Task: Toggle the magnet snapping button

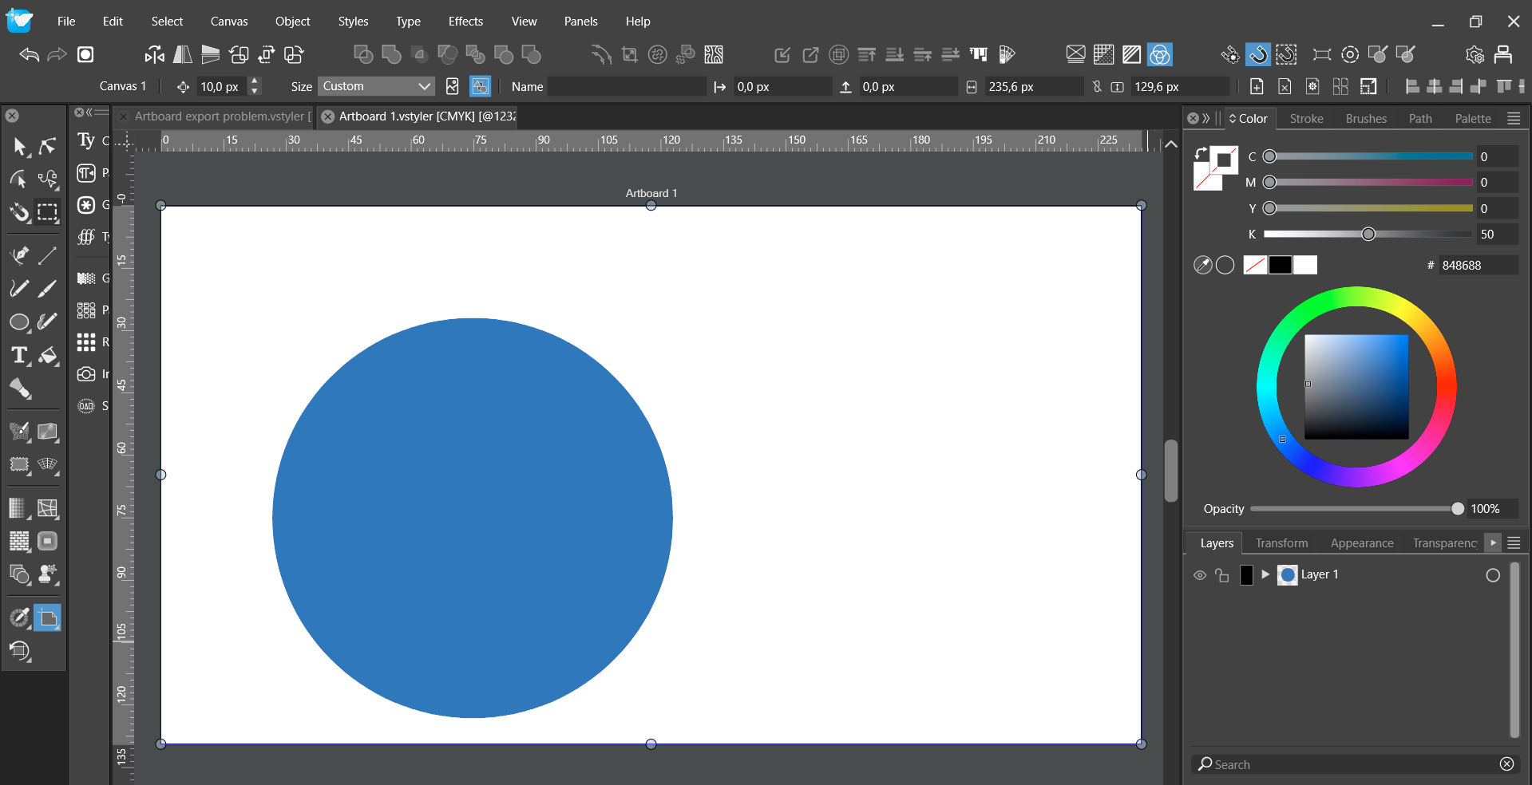Action: click(1257, 54)
